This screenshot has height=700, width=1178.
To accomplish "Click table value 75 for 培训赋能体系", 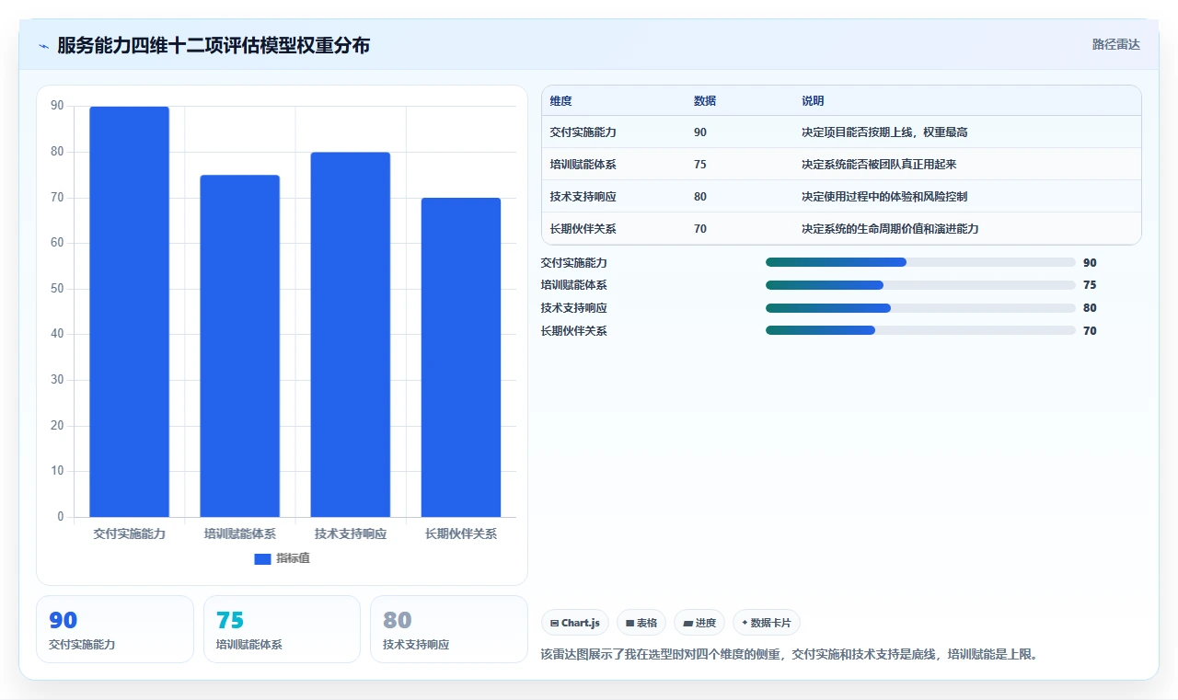I will (x=700, y=165).
